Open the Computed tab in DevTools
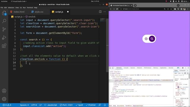The image size is (190, 107). (x=182, y=71)
